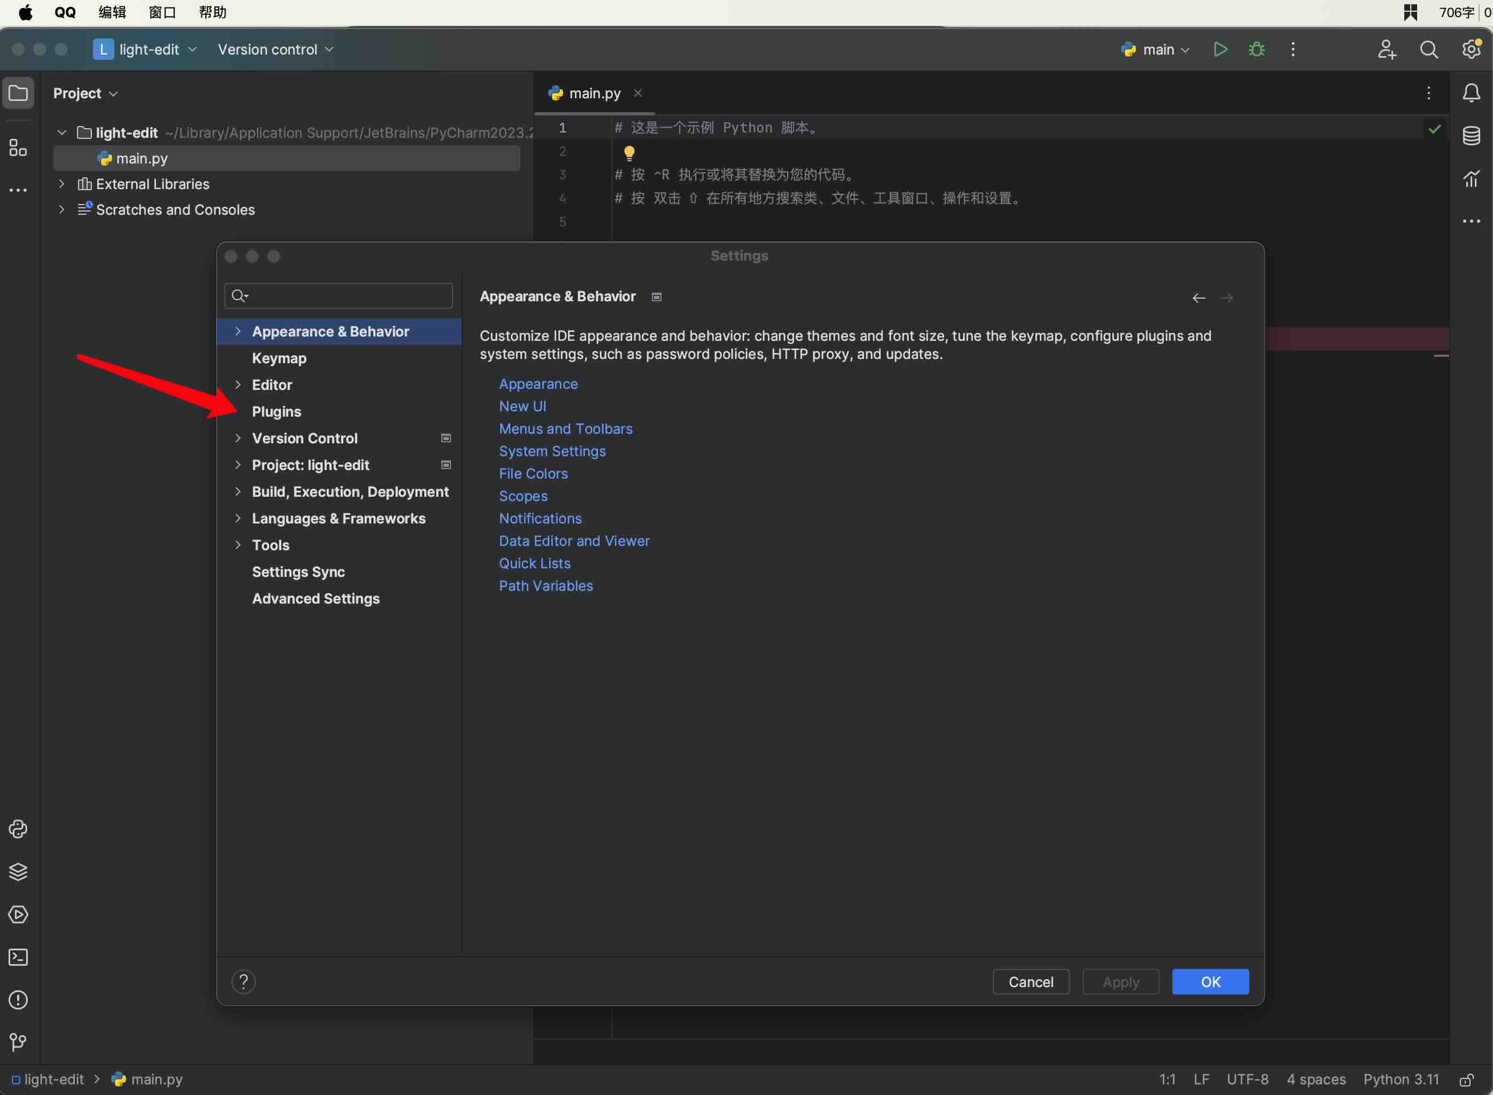Close the main.py editor tab
This screenshot has width=1493, height=1095.
click(x=638, y=93)
